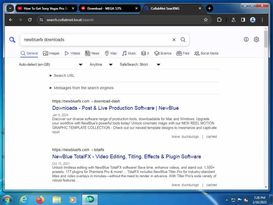273x205 pixels.
Task: Open the Auto-detect (en-GB) language dropdown
Action: [51, 65]
